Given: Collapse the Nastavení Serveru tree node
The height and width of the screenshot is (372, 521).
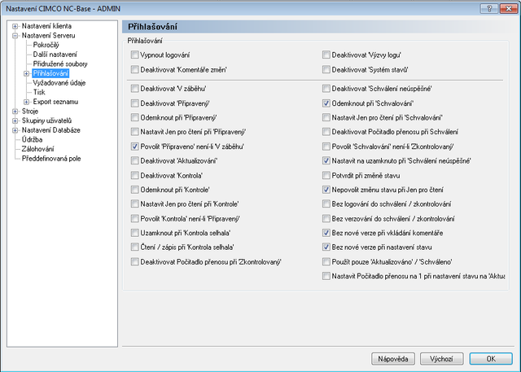Looking at the screenshot, I should click(x=15, y=36).
